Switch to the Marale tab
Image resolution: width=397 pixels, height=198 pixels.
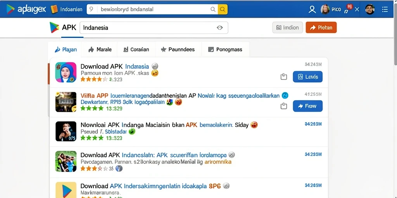pos(100,49)
